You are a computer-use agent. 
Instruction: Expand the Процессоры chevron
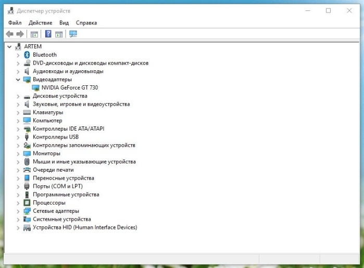point(18,203)
